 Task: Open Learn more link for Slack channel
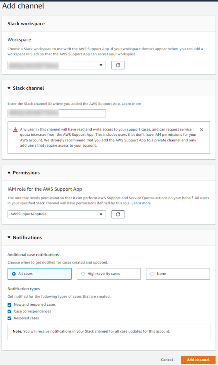click(x=131, y=104)
